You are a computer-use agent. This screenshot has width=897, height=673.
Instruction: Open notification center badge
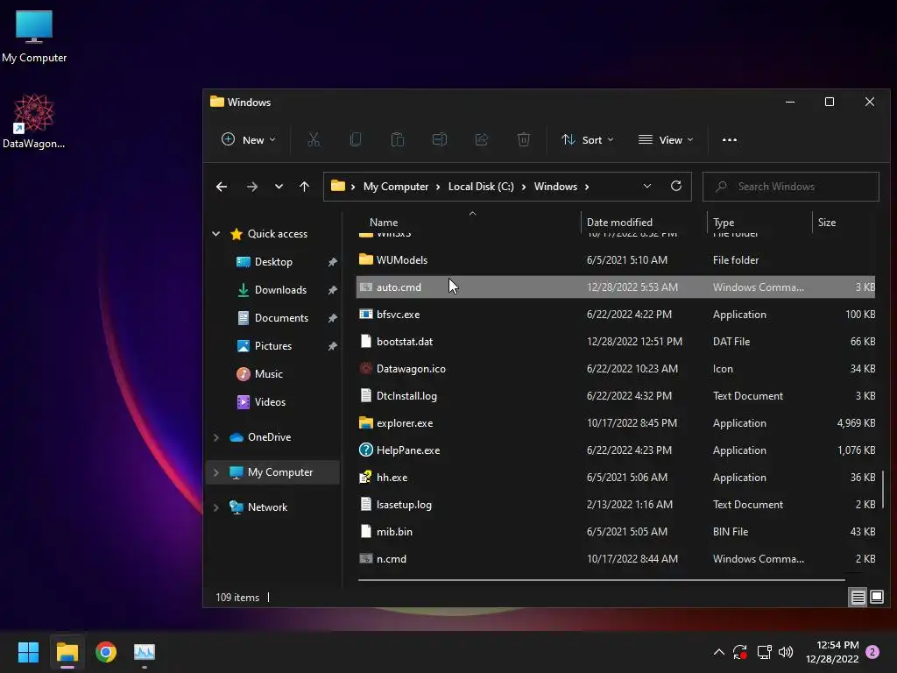(x=872, y=652)
